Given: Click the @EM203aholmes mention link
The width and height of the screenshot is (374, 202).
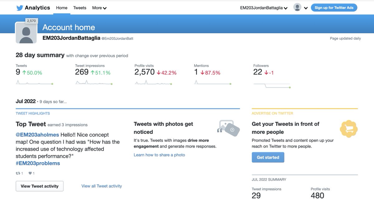Looking at the screenshot, I should click(x=37, y=135).
